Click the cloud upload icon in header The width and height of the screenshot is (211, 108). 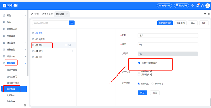coord(193,6)
